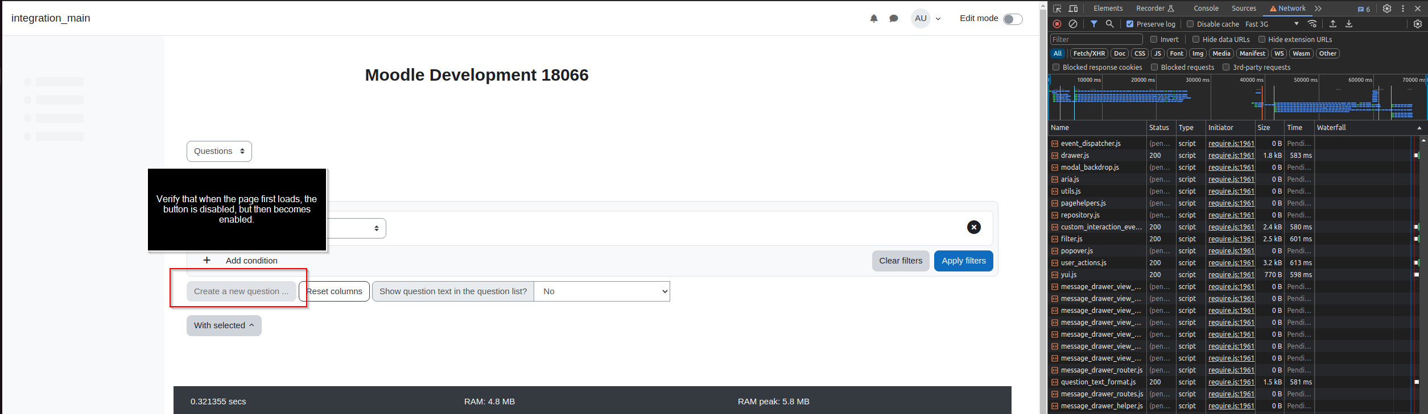Open network search magnifier
Image resolution: width=1428 pixels, height=414 pixels.
pos(1109,24)
